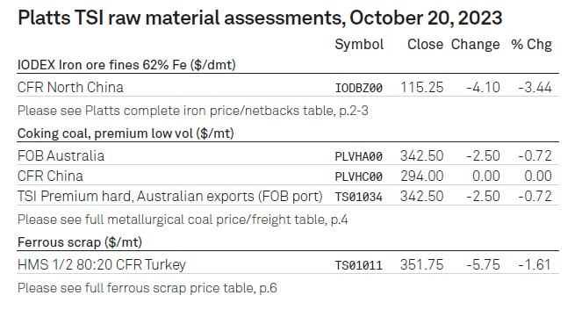
Task: Open the full ferrous scrap price table reference p.6
Action: tap(147, 288)
